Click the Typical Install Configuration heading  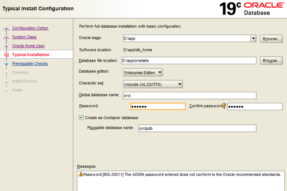[x=38, y=9]
